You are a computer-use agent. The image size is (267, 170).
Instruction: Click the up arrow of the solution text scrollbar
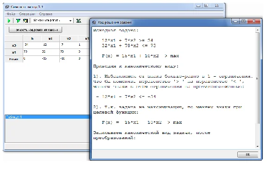pos(257,30)
